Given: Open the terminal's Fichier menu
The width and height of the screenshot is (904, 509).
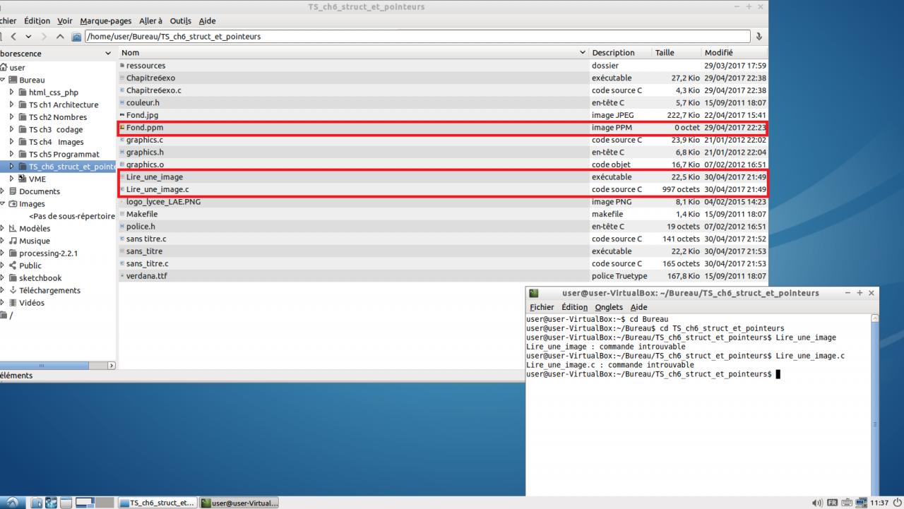Looking at the screenshot, I should click(542, 307).
